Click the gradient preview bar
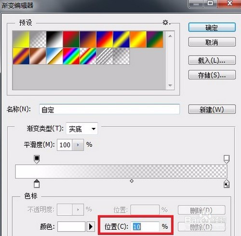 (x=121, y=171)
